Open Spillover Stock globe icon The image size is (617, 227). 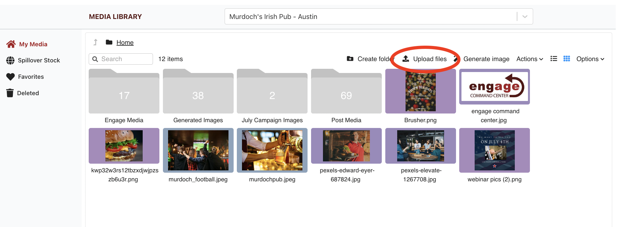pyautogui.click(x=10, y=60)
